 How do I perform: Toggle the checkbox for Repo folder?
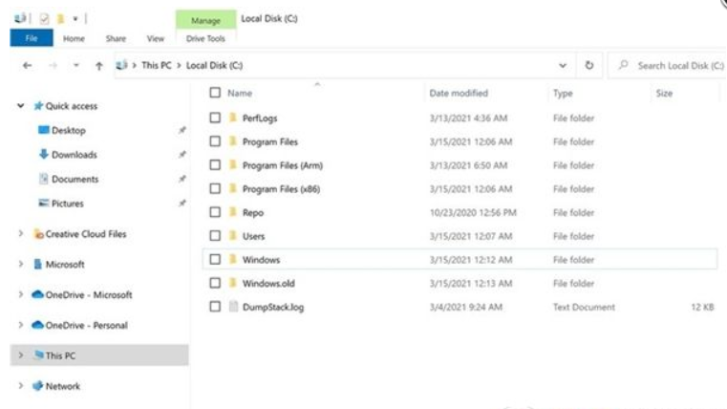(x=215, y=212)
